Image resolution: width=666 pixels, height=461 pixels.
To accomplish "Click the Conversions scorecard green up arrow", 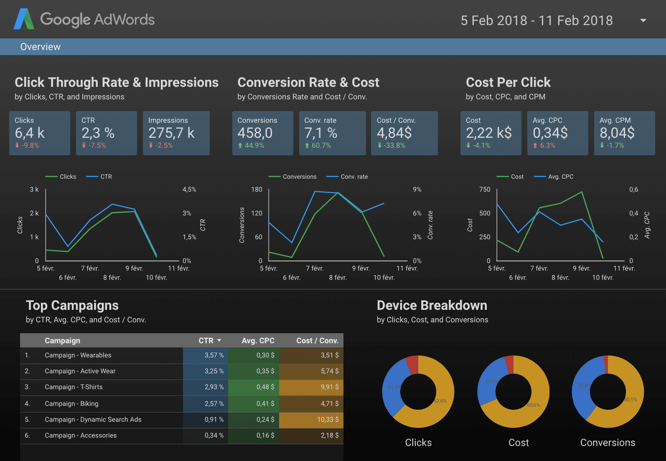I will tap(240, 146).
